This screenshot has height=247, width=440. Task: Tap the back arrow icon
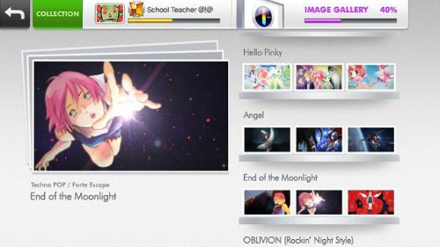pyautogui.click(x=15, y=13)
